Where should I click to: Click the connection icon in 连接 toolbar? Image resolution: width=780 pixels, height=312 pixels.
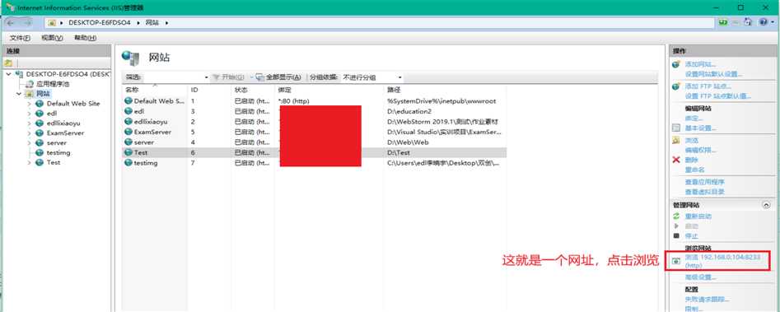[x=7, y=63]
